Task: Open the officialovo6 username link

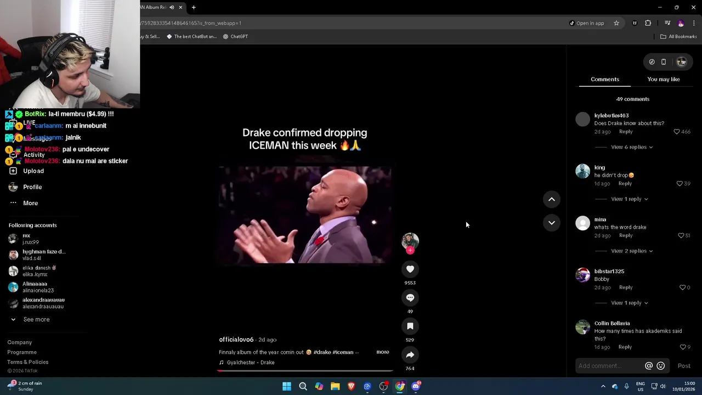Action: [236, 340]
